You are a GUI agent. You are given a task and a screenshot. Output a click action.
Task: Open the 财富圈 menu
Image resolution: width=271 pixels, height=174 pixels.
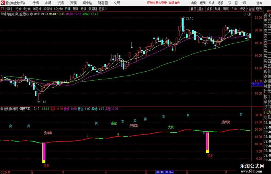[103, 3]
